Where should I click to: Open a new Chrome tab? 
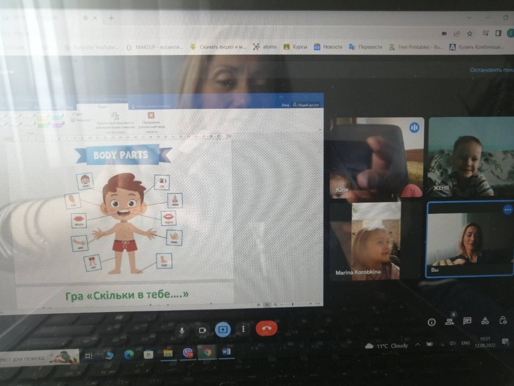point(111,18)
